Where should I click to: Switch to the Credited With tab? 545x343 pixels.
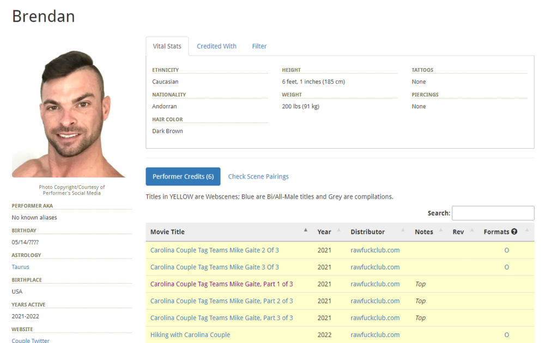coord(216,46)
